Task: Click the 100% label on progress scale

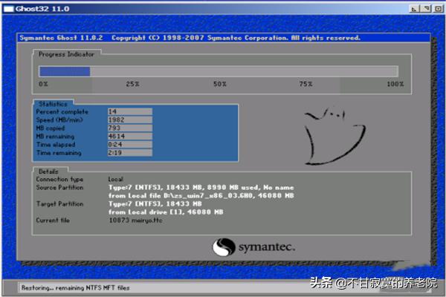Action: pyautogui.click(x=395, y=85)
